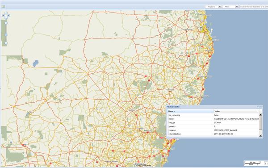Select the priority row

tap(213, 126)
